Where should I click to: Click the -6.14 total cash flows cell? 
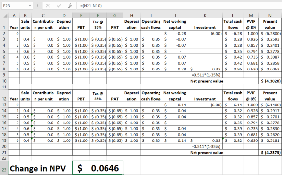(x=233, y=105)
